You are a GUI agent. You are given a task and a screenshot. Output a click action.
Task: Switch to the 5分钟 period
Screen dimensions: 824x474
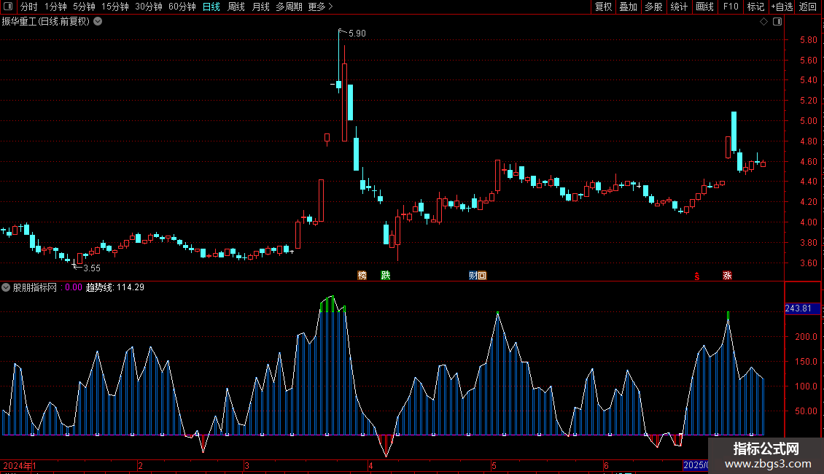[x=84, y=7]
